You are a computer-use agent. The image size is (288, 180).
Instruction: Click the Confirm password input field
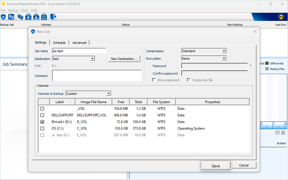coord(214,73)
